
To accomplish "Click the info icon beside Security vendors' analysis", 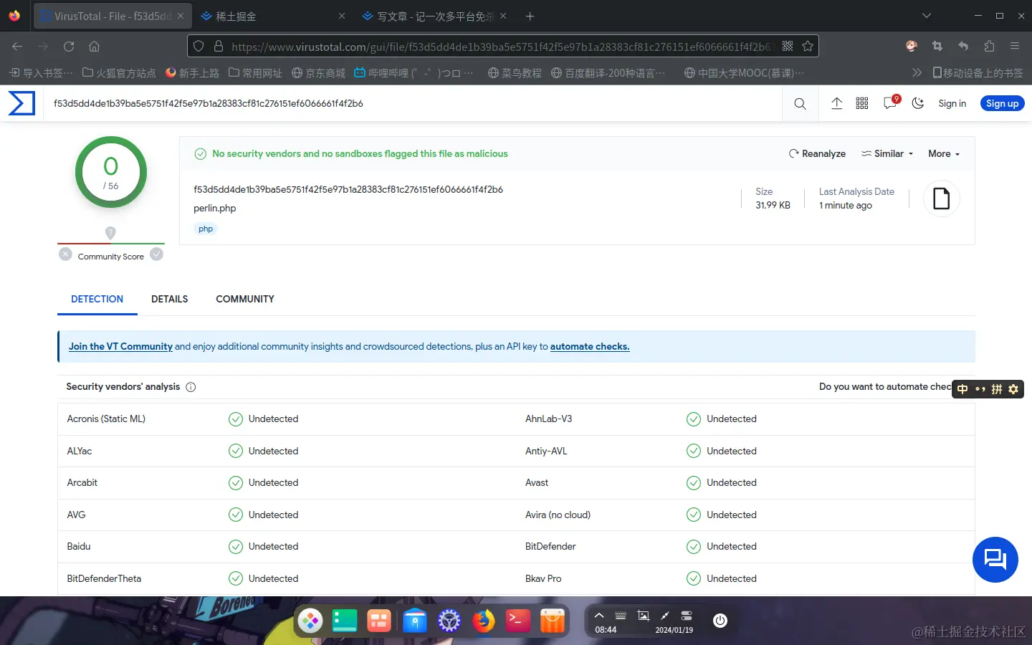I will 191,387.
